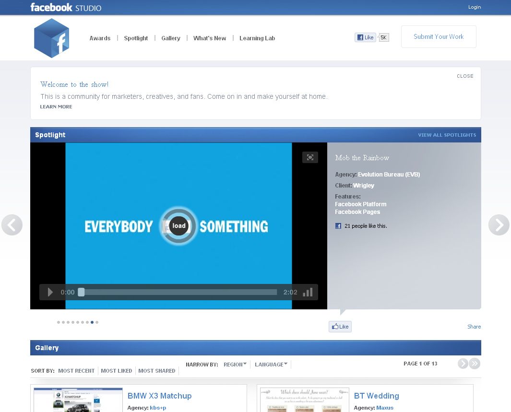Select the active eighth spotlight dot
The image size is (511, 412).
point(92,322)
